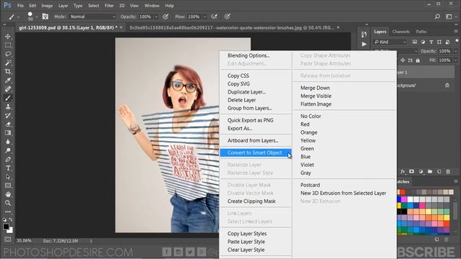Select the Blur tool

(8, 142)
